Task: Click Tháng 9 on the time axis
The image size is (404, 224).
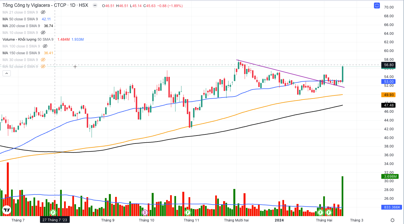Action: (108, 220)
